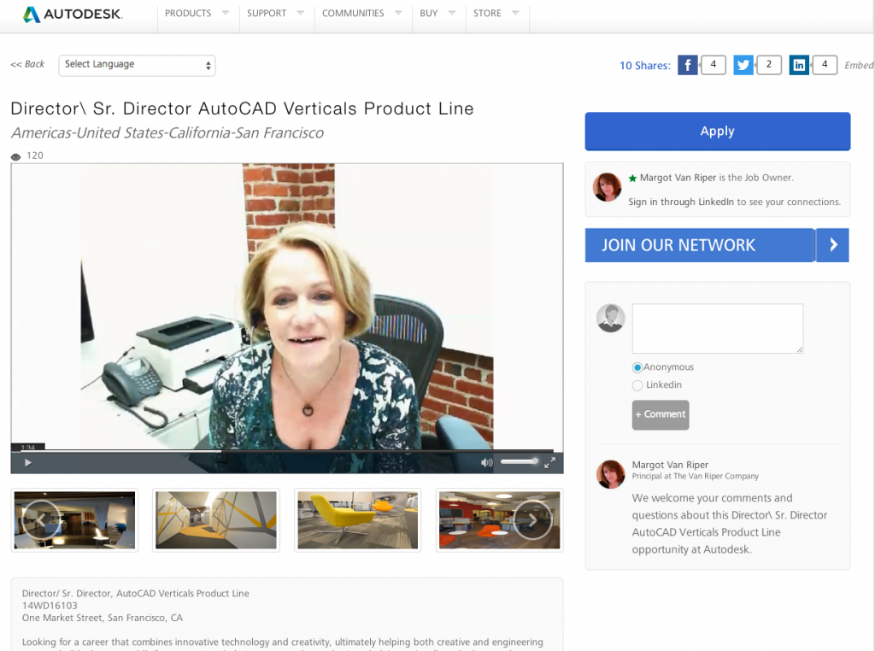The height and width of the screenshot is (651, 875).
Task: Share the job on Twitter
Action: (x=743, y=65)
